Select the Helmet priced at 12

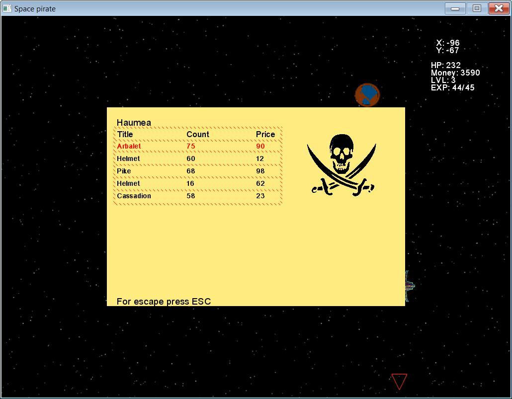pos(198,159)
